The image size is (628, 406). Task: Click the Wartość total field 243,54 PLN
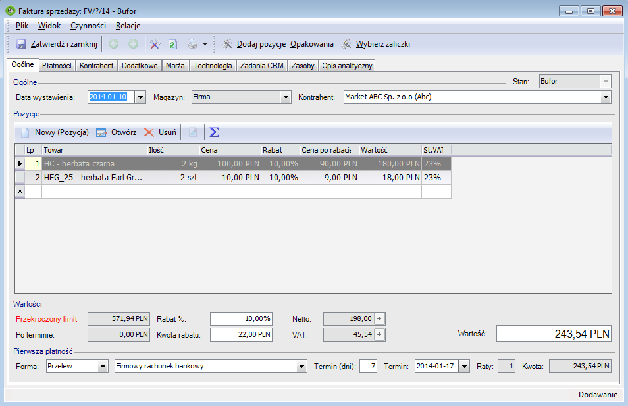[554, 334]
